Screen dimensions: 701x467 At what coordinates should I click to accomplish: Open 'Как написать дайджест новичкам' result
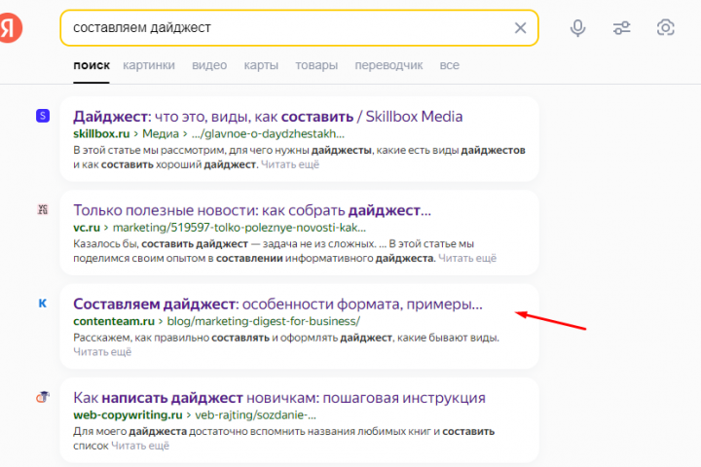point(279,398)
